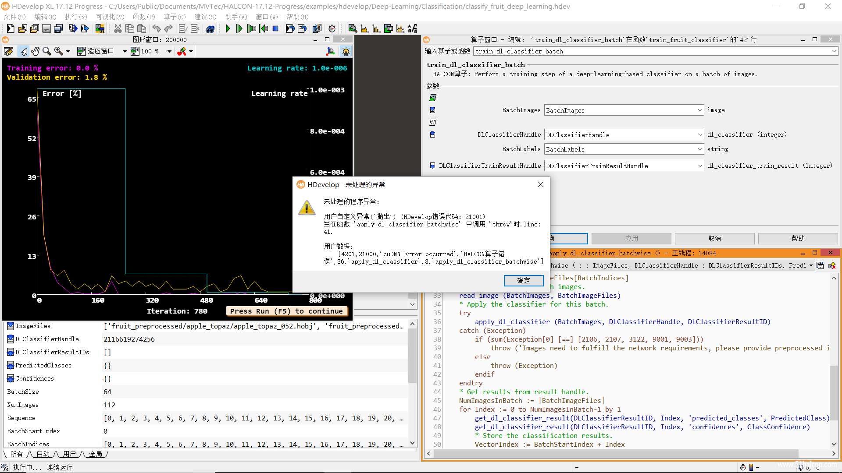Open 3D plot mode icon
Viewport: 842px width, 473px height.
click(331, 51)
